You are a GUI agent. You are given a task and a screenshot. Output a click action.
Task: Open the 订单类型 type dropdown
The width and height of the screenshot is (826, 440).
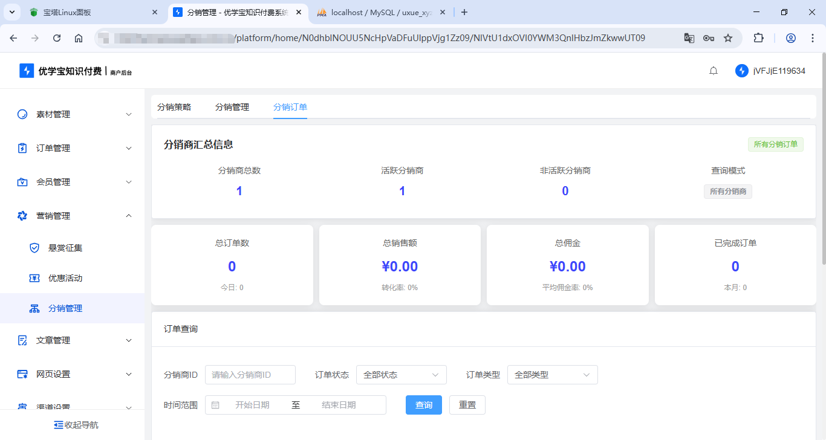(551, 375)
